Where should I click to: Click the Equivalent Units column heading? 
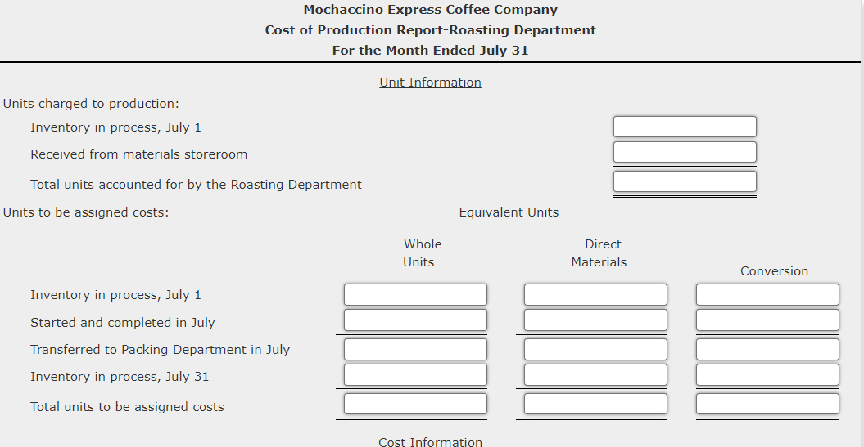click(x=509, y=212)
